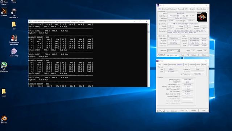The height and width of the screenshot is (131, 232).
Task: Open SPD tab in the timings CPU-Z window
Action: click(x=186, y=65)
